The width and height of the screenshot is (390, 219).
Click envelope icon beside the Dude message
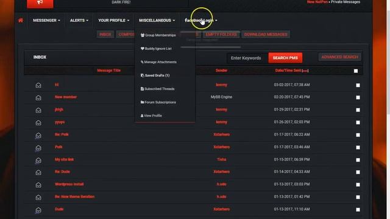coord(38,209)
